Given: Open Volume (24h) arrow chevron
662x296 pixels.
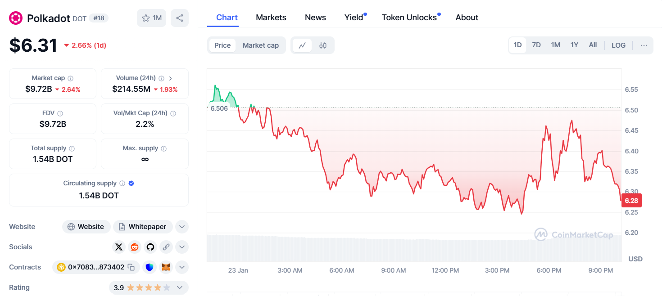Looking at the screenshot, I should coord(171,78).
